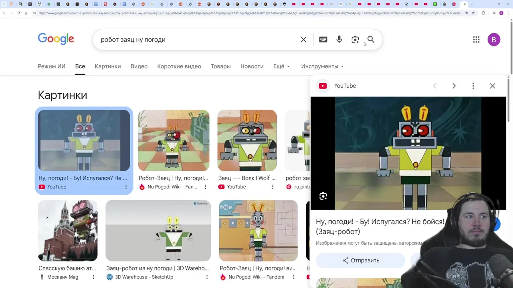Viewport: 513px width, 288px height.
Task: Open three-dot menu for 'Заяц --- Волк' result
Action: click(x=273, y=187)
